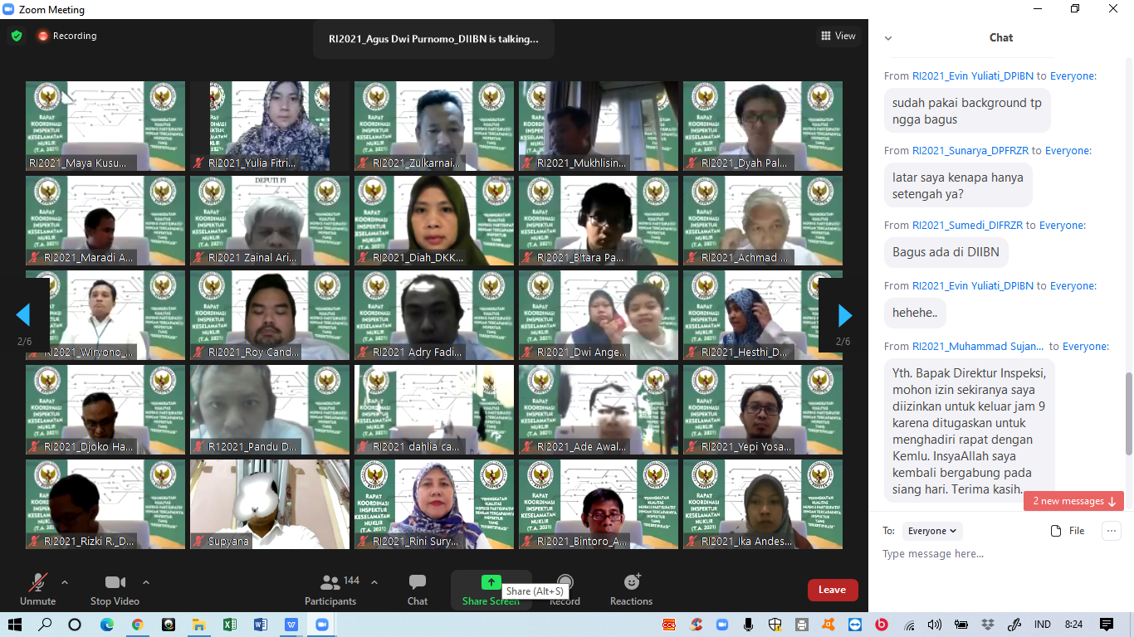The image size is (1134, 637).
Task: Open Reactions menu
Action: [x=631, y=589]
